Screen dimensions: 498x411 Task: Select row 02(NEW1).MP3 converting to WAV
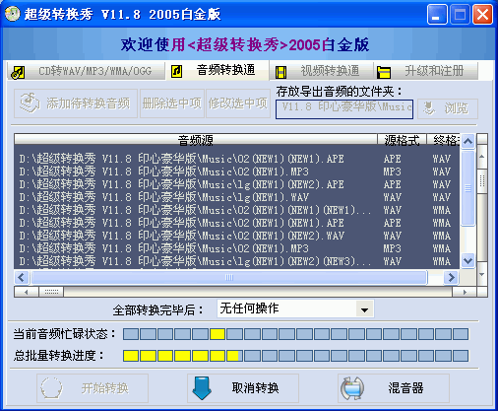237,171
